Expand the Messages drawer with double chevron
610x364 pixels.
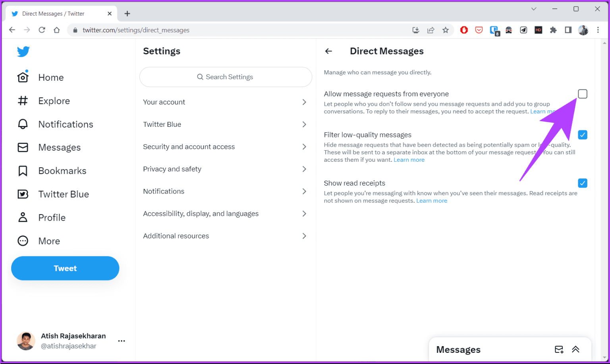click(575, 349)
